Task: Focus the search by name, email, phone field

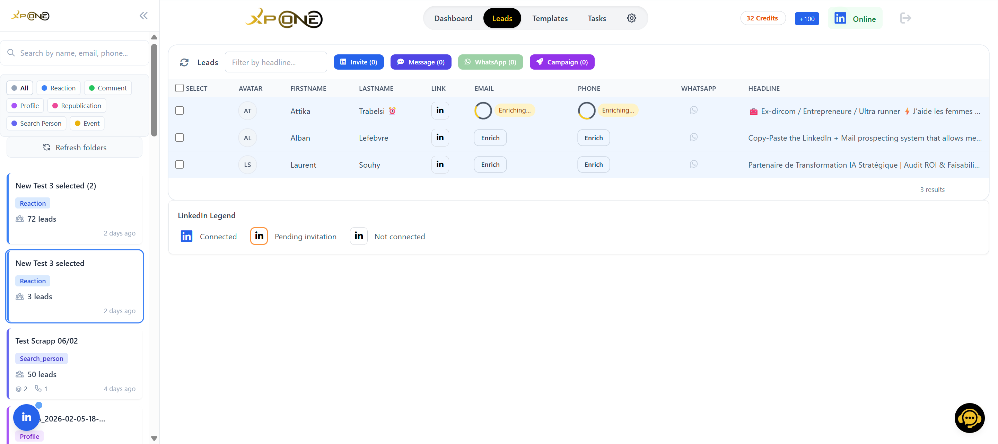Action: [x=75, y=53]
